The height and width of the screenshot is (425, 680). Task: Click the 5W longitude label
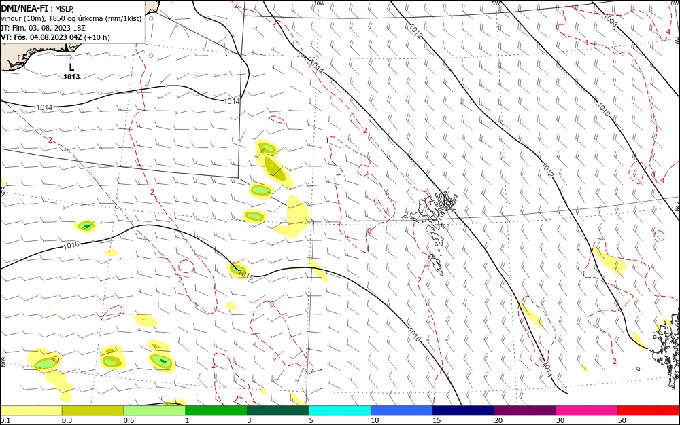pyautogui.click(x=496, y=3)
